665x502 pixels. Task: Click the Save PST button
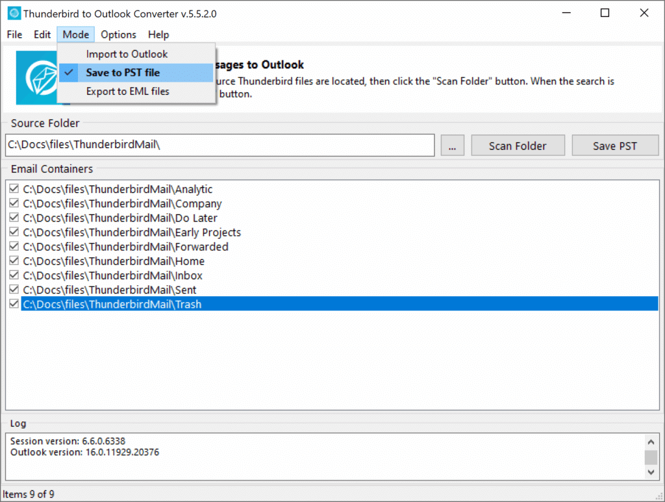click(615, 145)
